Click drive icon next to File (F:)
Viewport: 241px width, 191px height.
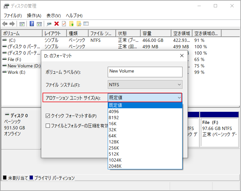coord(4,59)
